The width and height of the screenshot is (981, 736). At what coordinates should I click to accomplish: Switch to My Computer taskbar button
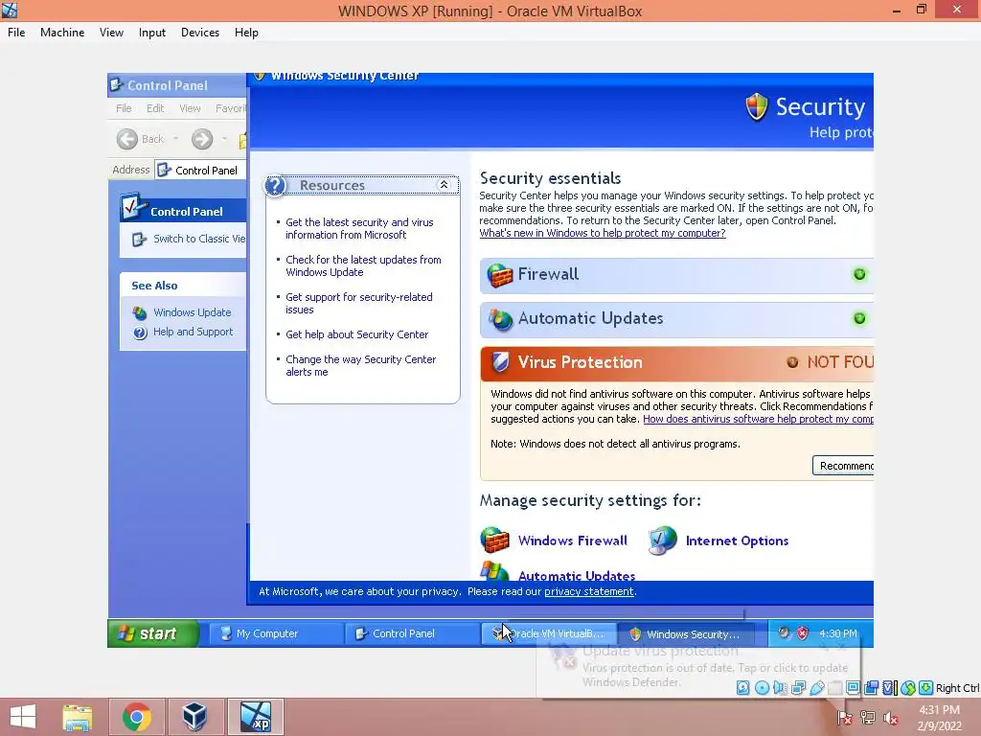click(275, 633)
